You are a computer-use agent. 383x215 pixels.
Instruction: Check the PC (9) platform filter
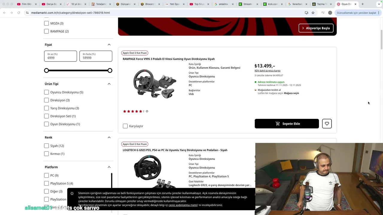(x=46, y=175)
